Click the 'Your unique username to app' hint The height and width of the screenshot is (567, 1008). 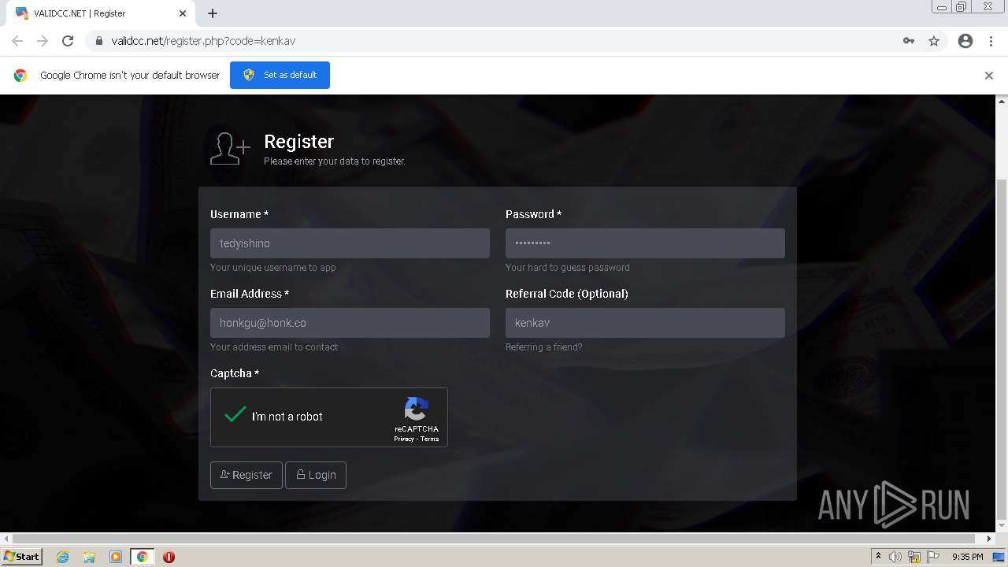273,268
